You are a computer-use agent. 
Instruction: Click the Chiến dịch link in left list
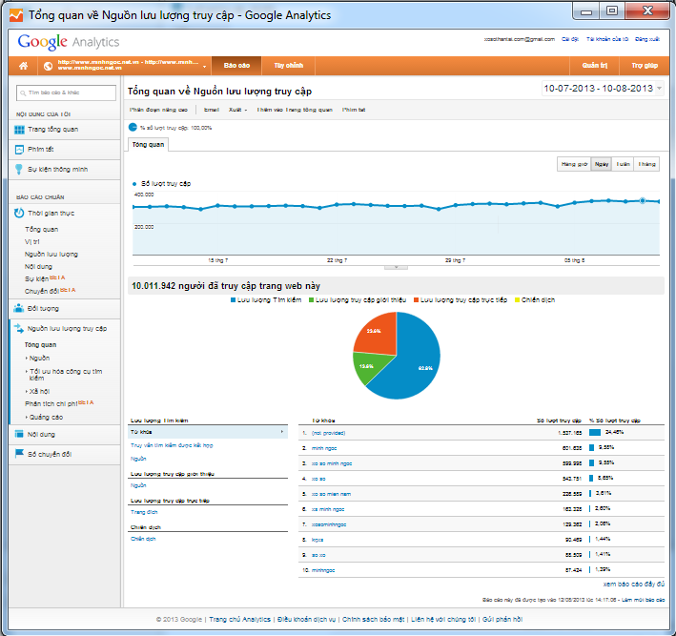(143, 539)
